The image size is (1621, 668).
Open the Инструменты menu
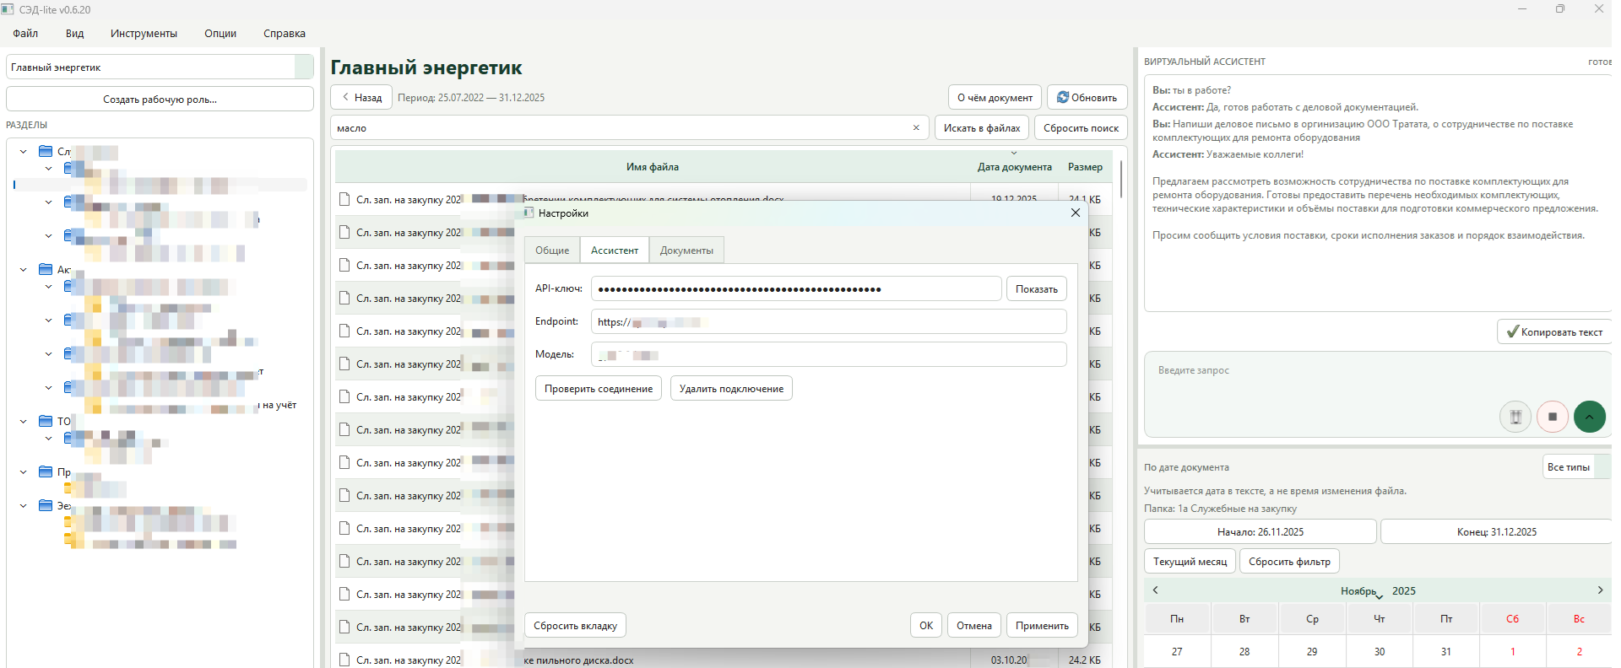pos(144,34)
